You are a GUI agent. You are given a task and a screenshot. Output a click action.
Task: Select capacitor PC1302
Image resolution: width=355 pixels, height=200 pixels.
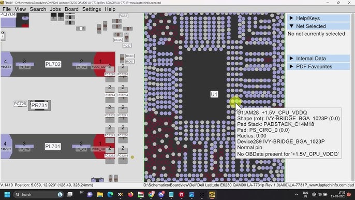click(110, 115)
